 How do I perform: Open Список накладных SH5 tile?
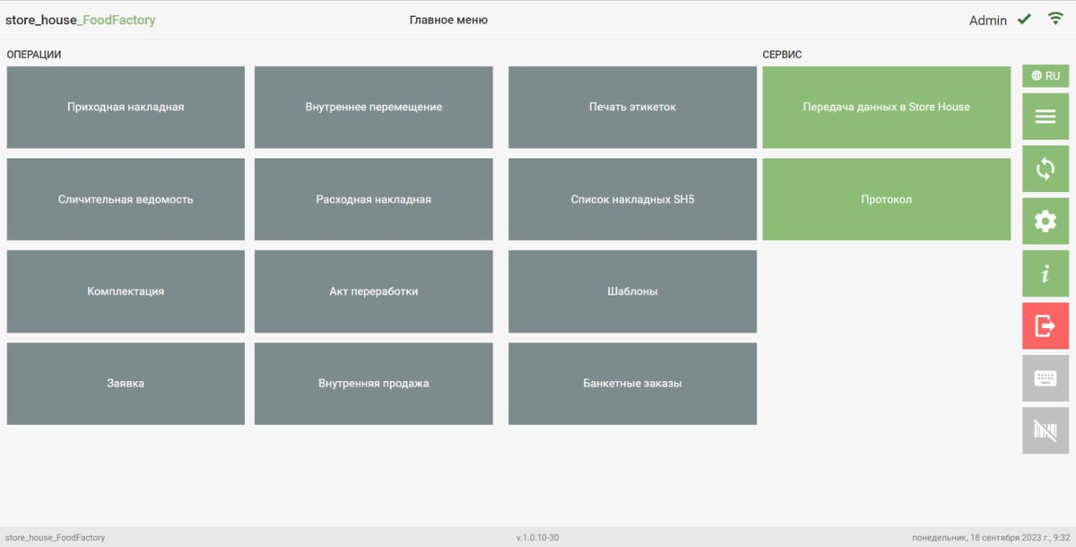(x=632, y=199)
